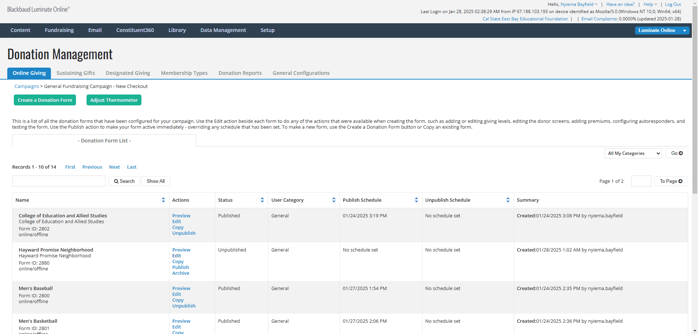The height and width of the screenshot is (334, 698).
Task: Click the Log Out link
Action: point(673,4)
